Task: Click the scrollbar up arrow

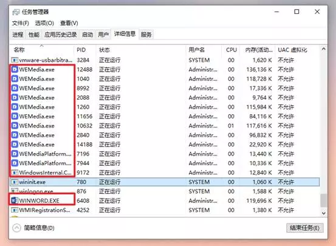Action: click(x=324, y=49)
